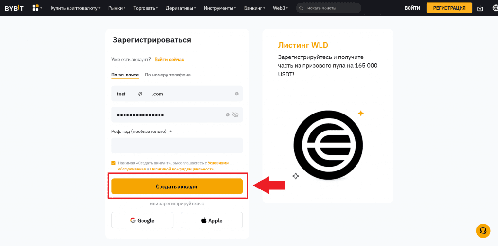The image size is (498, 246).
Task: Open support chat headset icon
Action: point(483,231)
